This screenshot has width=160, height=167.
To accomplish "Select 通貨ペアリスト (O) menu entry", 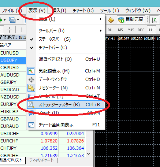I will [66, 59].
